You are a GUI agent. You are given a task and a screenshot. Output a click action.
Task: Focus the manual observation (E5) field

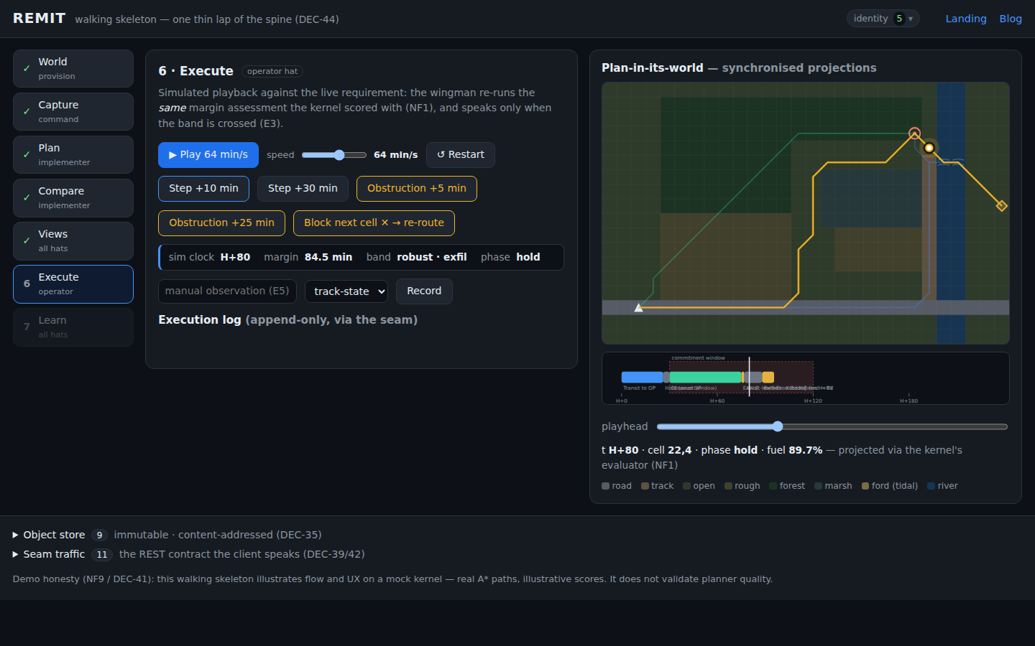pyautogui.click(x=227, y=291)
